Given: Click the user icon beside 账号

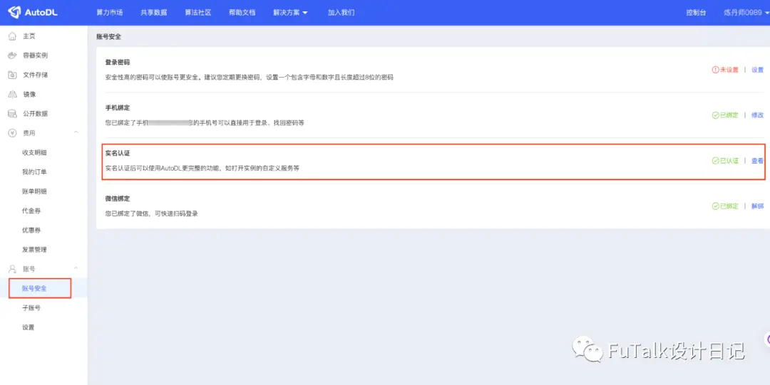Looking at the screenshot, I should 12,269.
